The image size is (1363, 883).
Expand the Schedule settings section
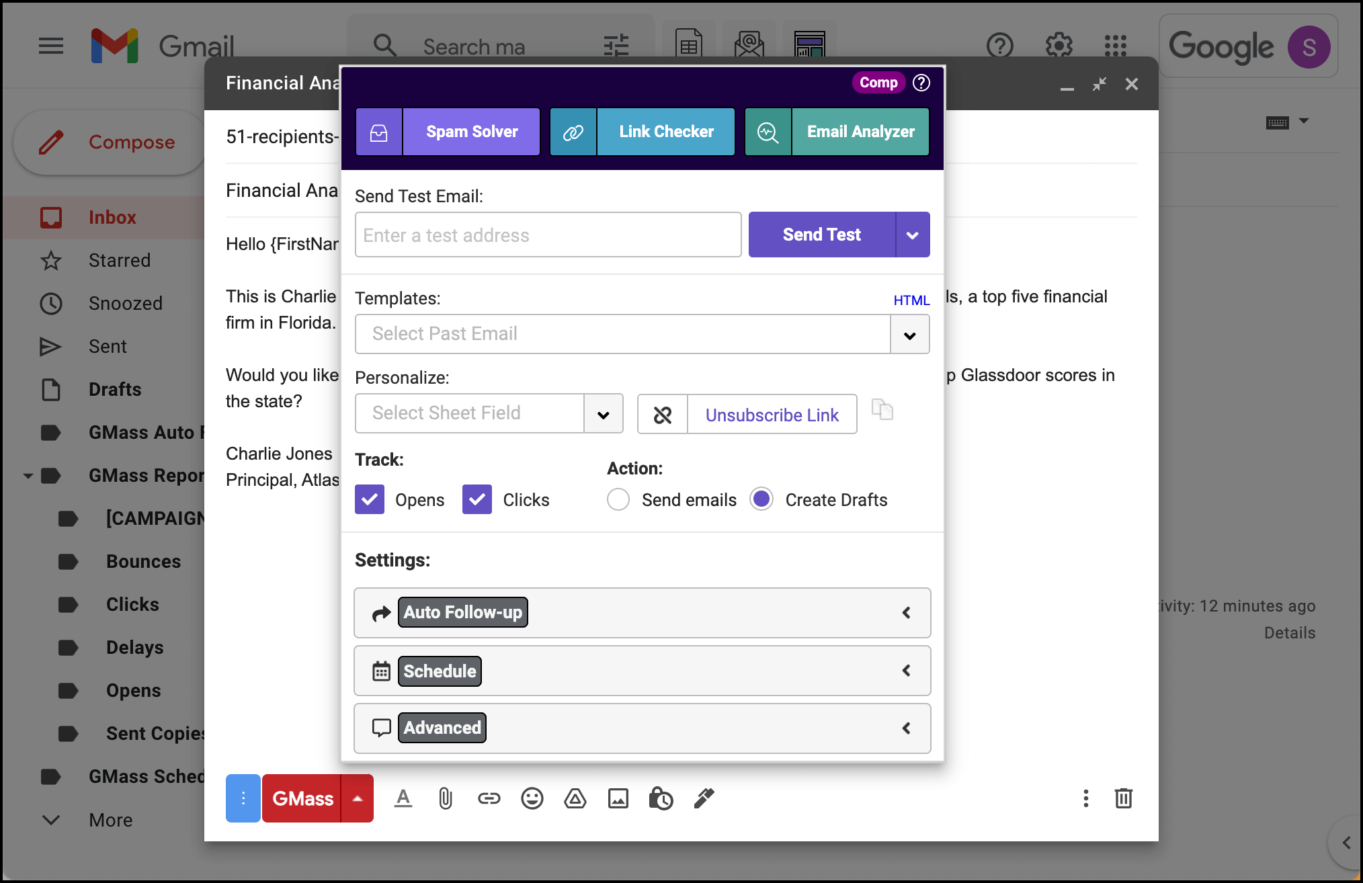pyautogui.click(x=643, y=671)
